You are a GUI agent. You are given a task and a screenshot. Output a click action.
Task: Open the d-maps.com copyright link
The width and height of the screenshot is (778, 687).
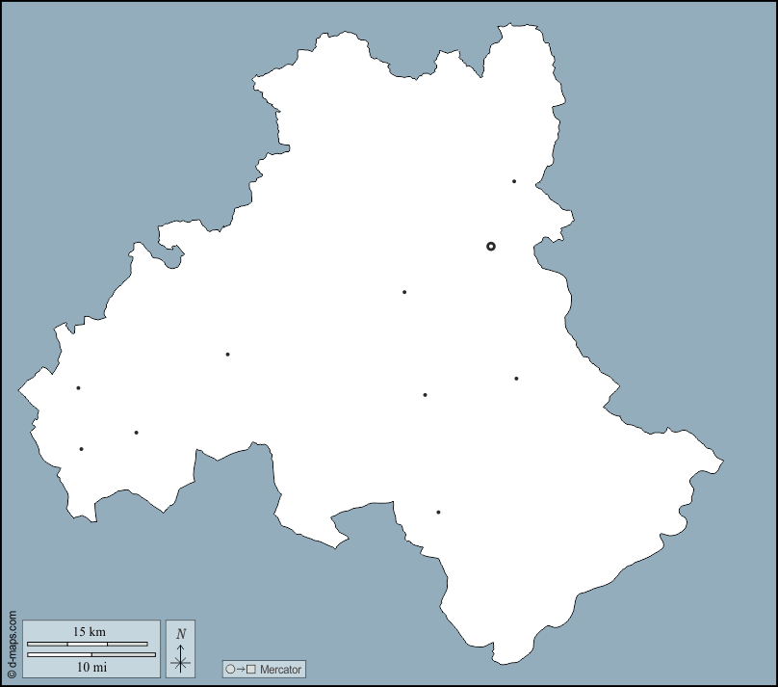tap(12, 645)
